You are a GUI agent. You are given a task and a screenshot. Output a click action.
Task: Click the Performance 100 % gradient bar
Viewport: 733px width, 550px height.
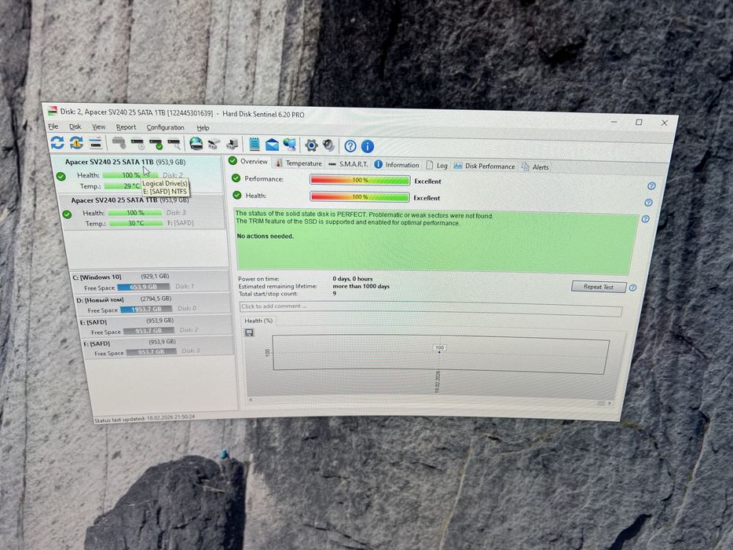click(x=360, y=180)
